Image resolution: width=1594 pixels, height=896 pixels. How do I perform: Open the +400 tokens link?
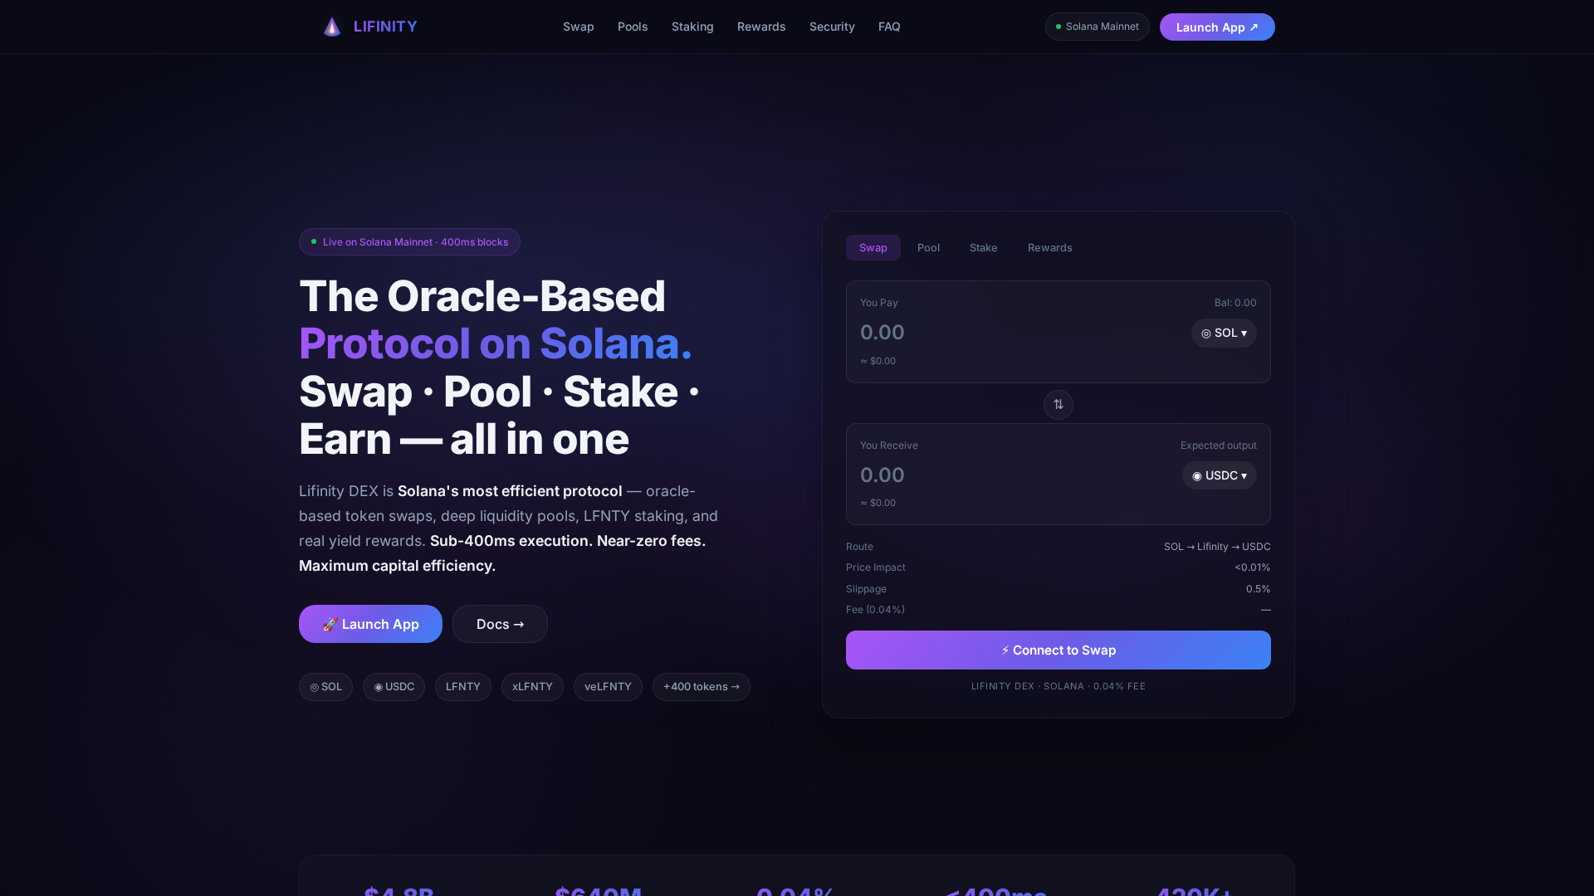[x=702, y=687]
